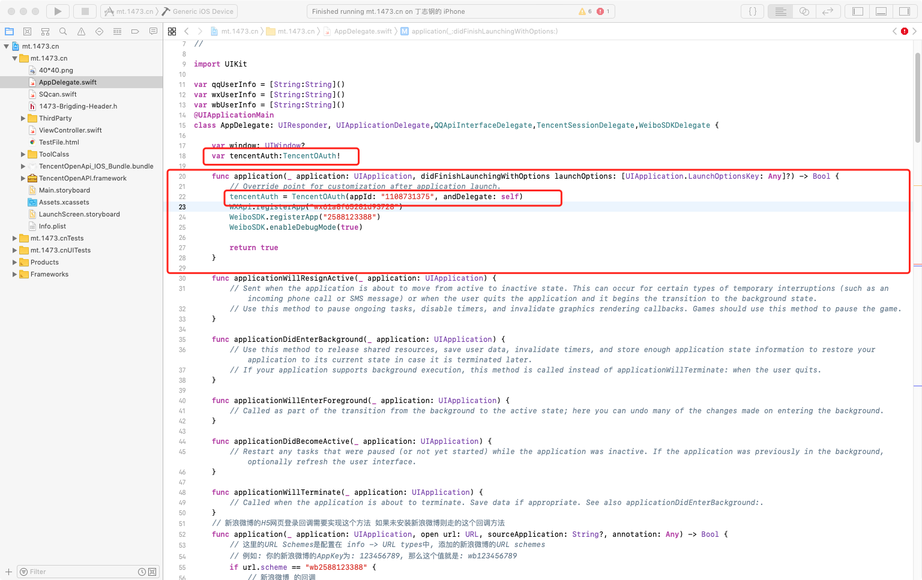Viewport: 922px width, 580px height.
Task: Toggle the Navigator panel
Action: 858,11
